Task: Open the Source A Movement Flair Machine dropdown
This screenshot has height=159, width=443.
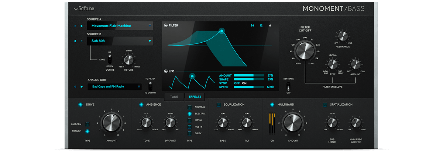Action: tap(120, 26)
